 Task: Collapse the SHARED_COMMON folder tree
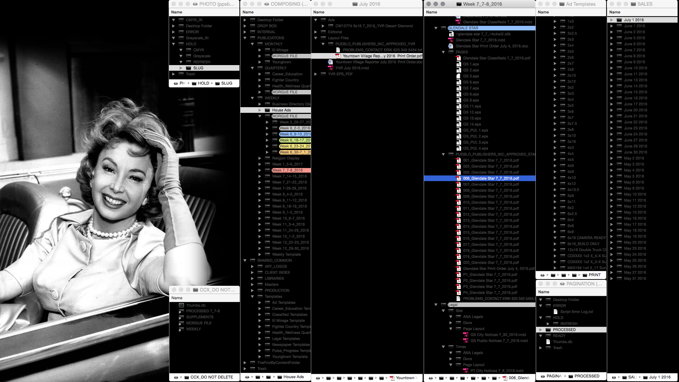pyautogui.click(x=245, y=261)
